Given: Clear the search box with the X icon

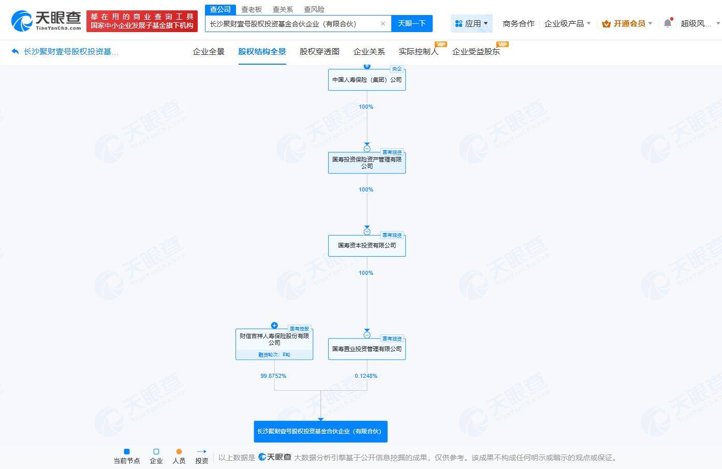Looking at the screenshot, I should pos(382,24).
